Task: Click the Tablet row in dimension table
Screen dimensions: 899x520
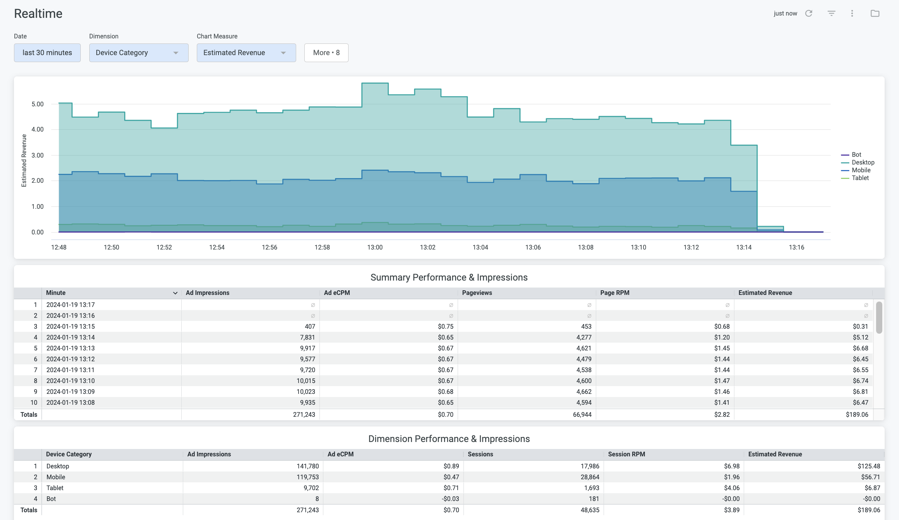Action: pyautogui.click(x=449, y=488)
